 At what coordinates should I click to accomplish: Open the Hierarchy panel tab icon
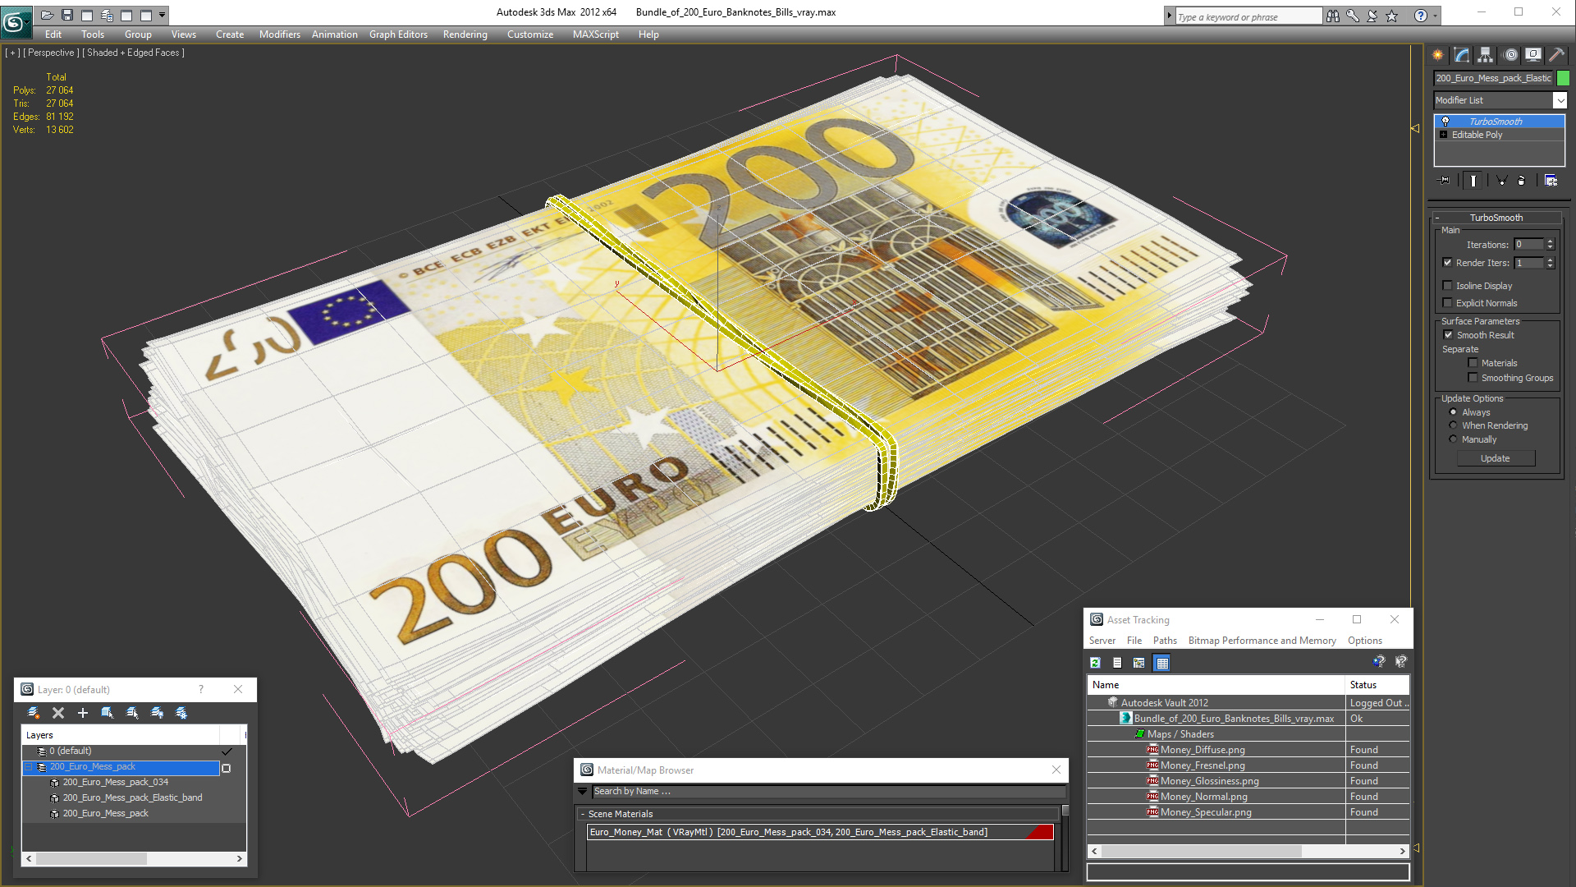[x=1486, y=55]
